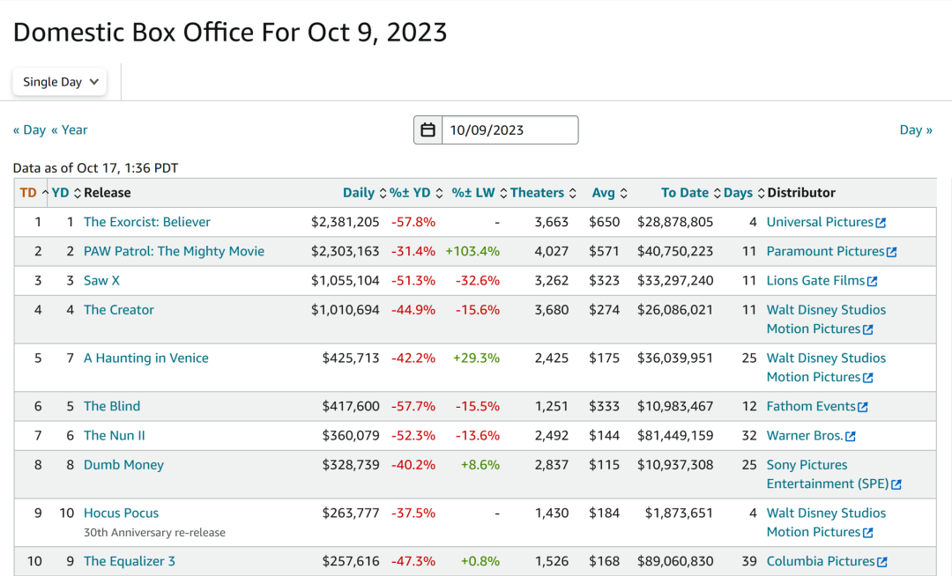Go to the previous day link

click(x=29, y=129)
